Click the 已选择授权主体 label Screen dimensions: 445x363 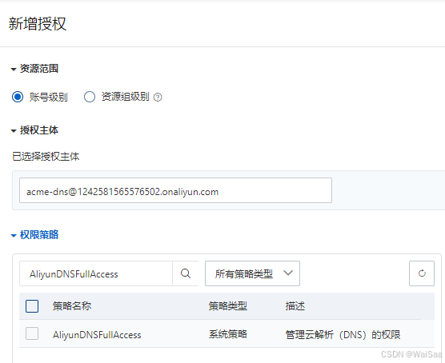(46, 157)
